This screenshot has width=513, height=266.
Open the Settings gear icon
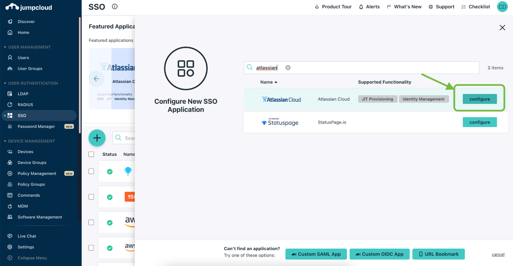(x=10, y=247)
